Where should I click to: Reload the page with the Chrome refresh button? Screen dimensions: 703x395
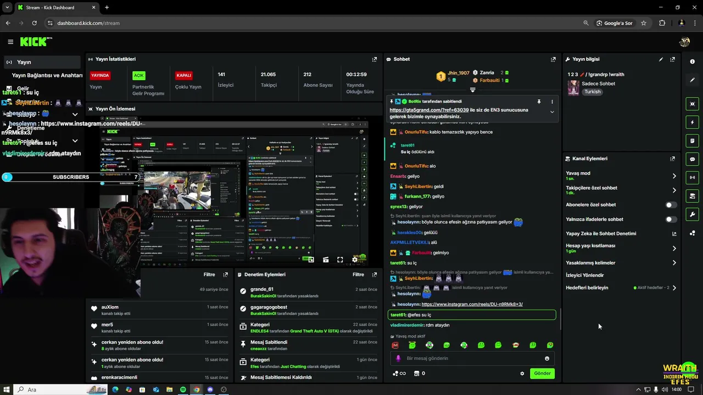34,23
